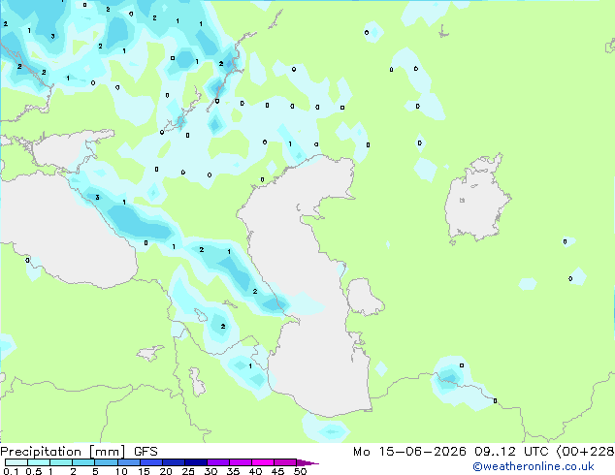Click the Aral Sea on the map
This screenshot has width=615, height=475.
coord(476,200)
